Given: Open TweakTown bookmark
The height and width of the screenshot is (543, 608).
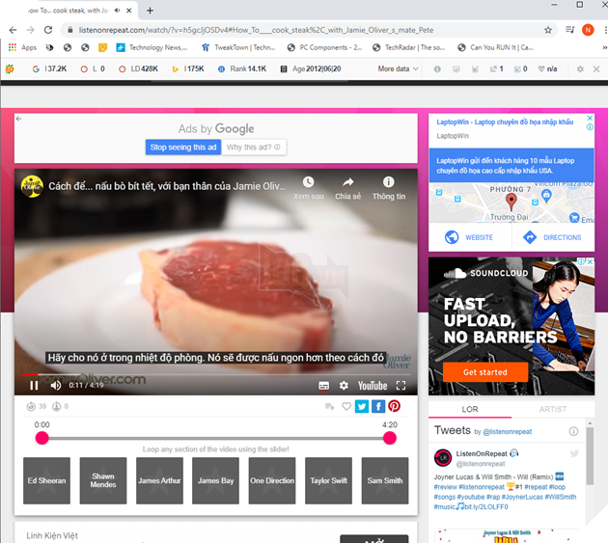Looking at the screenshot, I should tap(238, 47).
